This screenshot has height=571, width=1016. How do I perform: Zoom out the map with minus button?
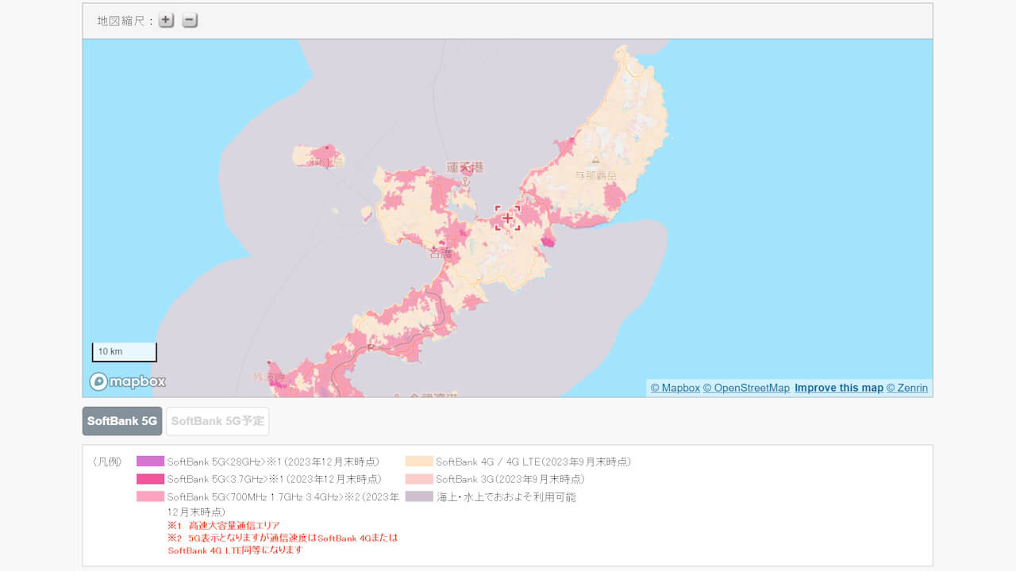(x=190, y=21)
